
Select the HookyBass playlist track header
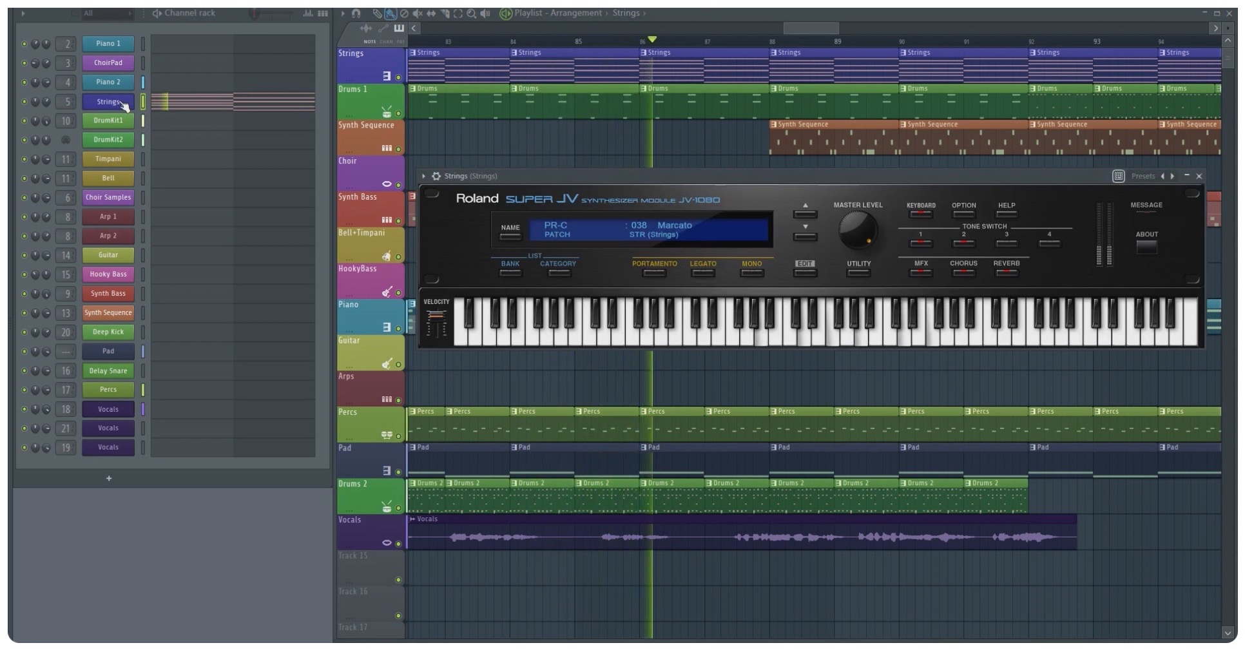click(371, 280)
